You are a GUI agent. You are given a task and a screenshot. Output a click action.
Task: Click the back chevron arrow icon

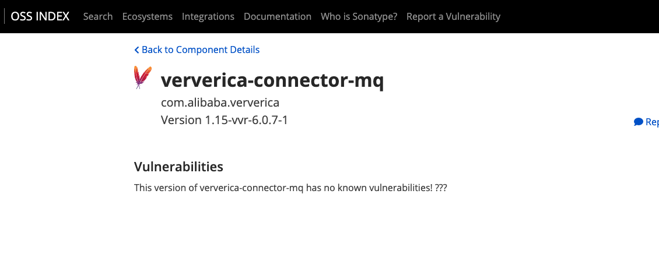(136, 50)
